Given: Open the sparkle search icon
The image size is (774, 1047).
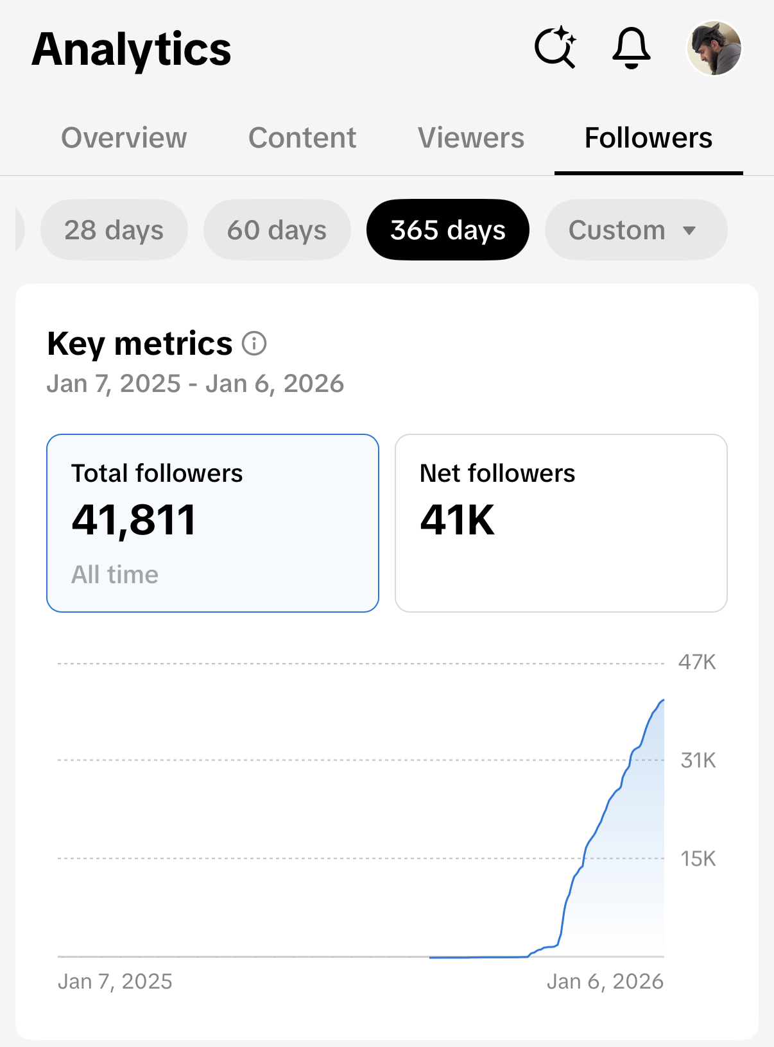Looking at the screenshot, I should [555, 47].
